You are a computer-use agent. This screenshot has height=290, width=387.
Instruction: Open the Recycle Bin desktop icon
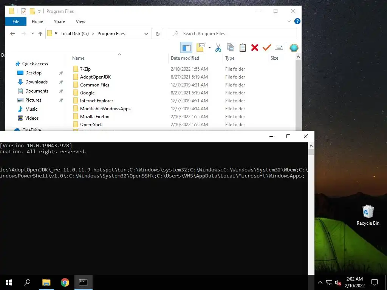368,215
